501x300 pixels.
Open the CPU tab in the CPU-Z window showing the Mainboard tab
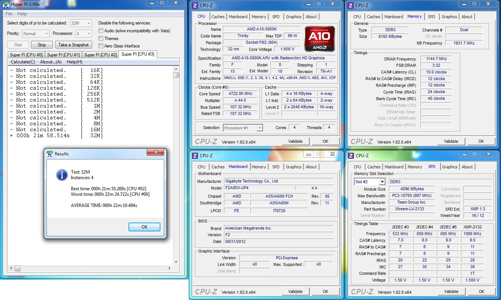point(202,167)
